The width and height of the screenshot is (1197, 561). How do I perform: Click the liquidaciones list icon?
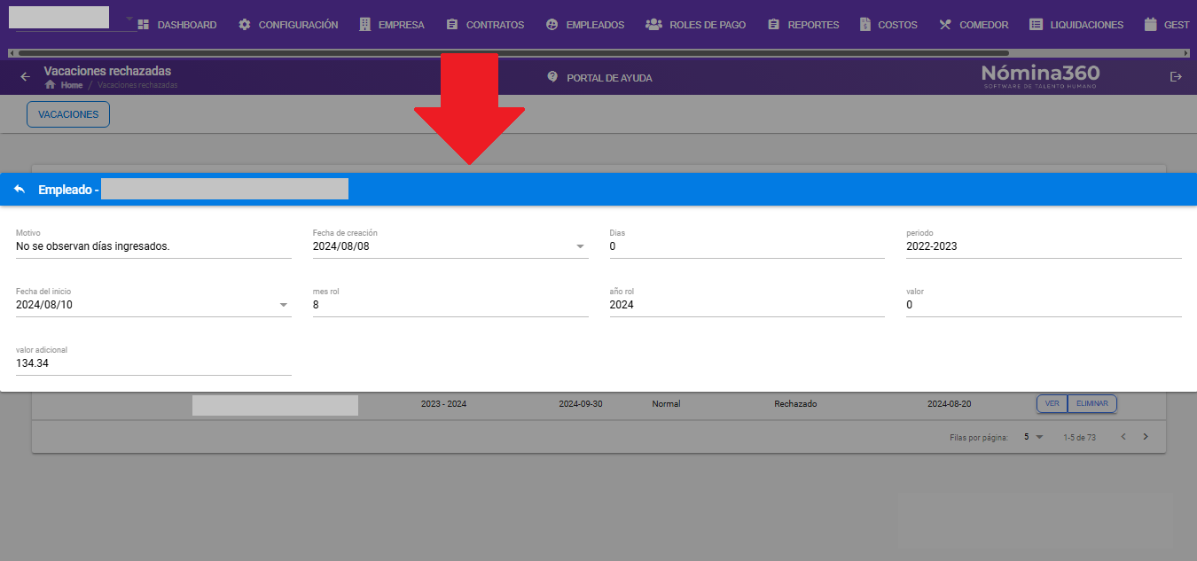1036,25
